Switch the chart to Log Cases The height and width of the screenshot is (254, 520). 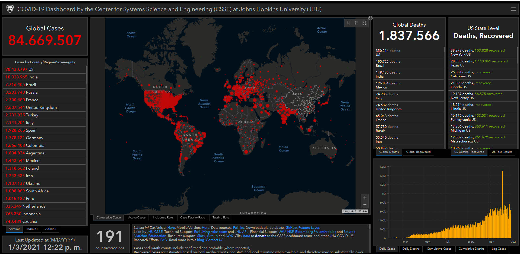click(499, 249)
